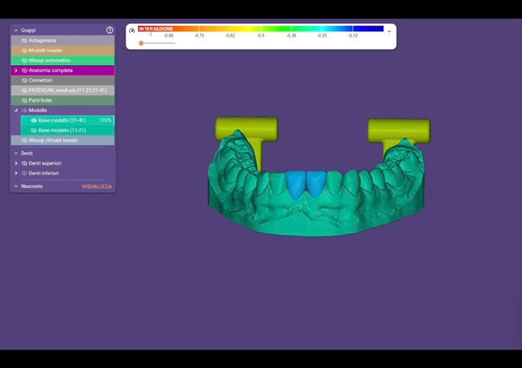
Task: Click the eye icon next to Connettori
Action: pos(24,80)
